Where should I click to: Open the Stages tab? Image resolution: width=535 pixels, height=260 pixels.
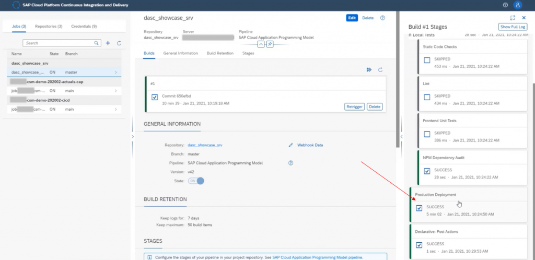[x=248, y=53]
